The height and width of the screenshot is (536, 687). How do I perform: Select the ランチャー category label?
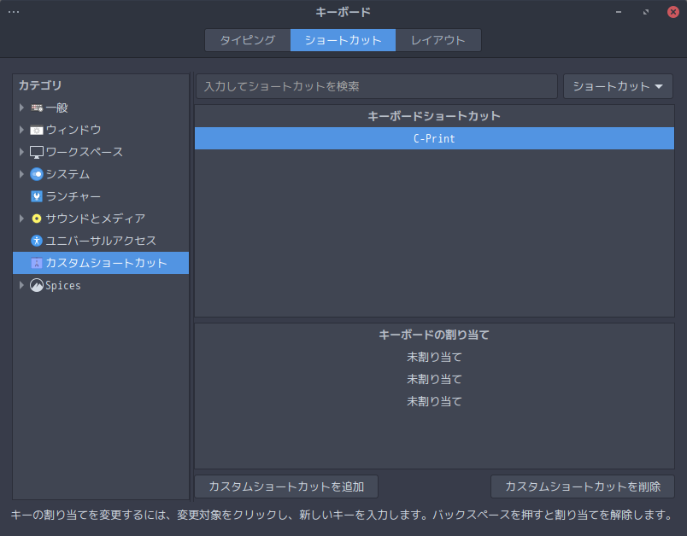tap(73, 196)
